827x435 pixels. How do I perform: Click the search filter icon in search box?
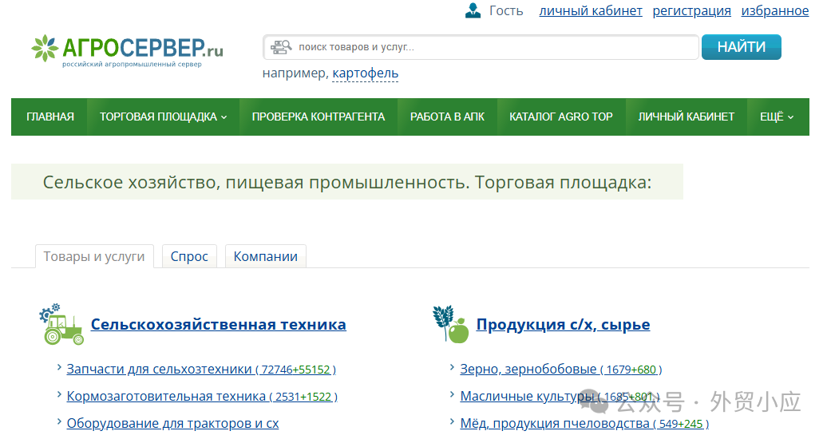[x=281, y=47]
